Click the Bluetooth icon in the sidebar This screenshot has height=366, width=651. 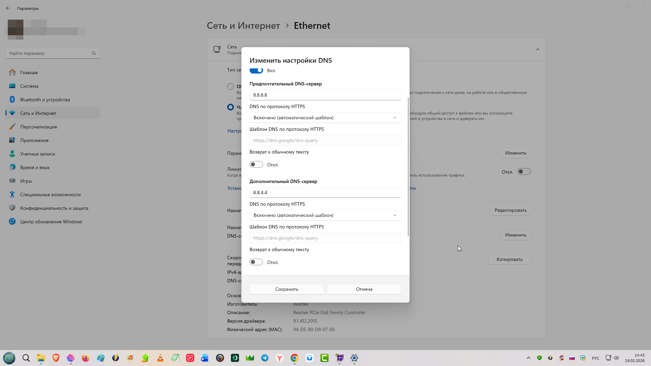[12, 100]
